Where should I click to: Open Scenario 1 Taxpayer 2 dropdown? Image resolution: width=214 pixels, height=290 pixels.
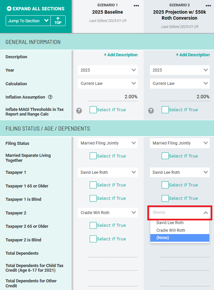coord(108,213)
